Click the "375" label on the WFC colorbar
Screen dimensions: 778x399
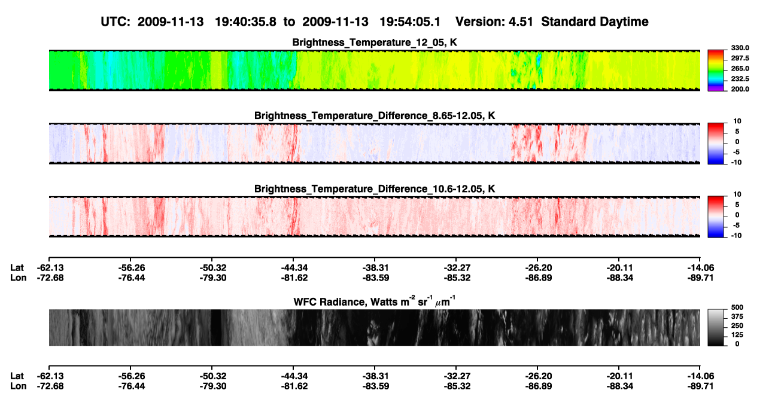(736, 318)
